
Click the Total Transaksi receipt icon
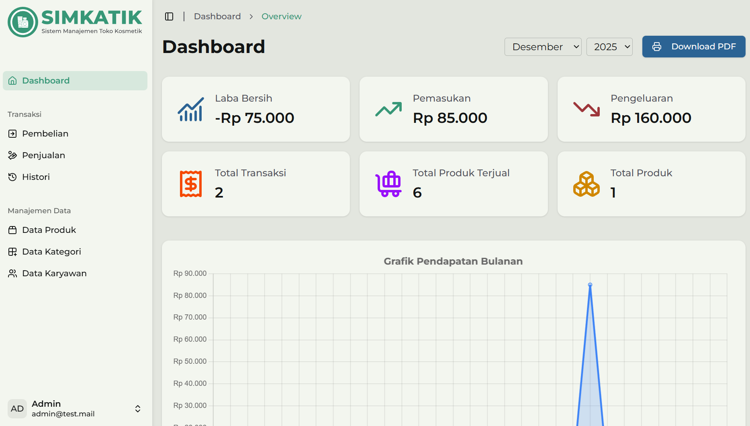coord(190,184)
